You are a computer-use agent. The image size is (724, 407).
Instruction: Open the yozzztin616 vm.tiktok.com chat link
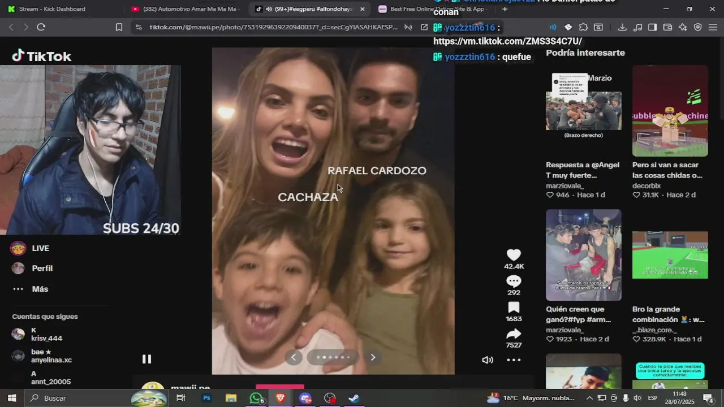point(507,41)
